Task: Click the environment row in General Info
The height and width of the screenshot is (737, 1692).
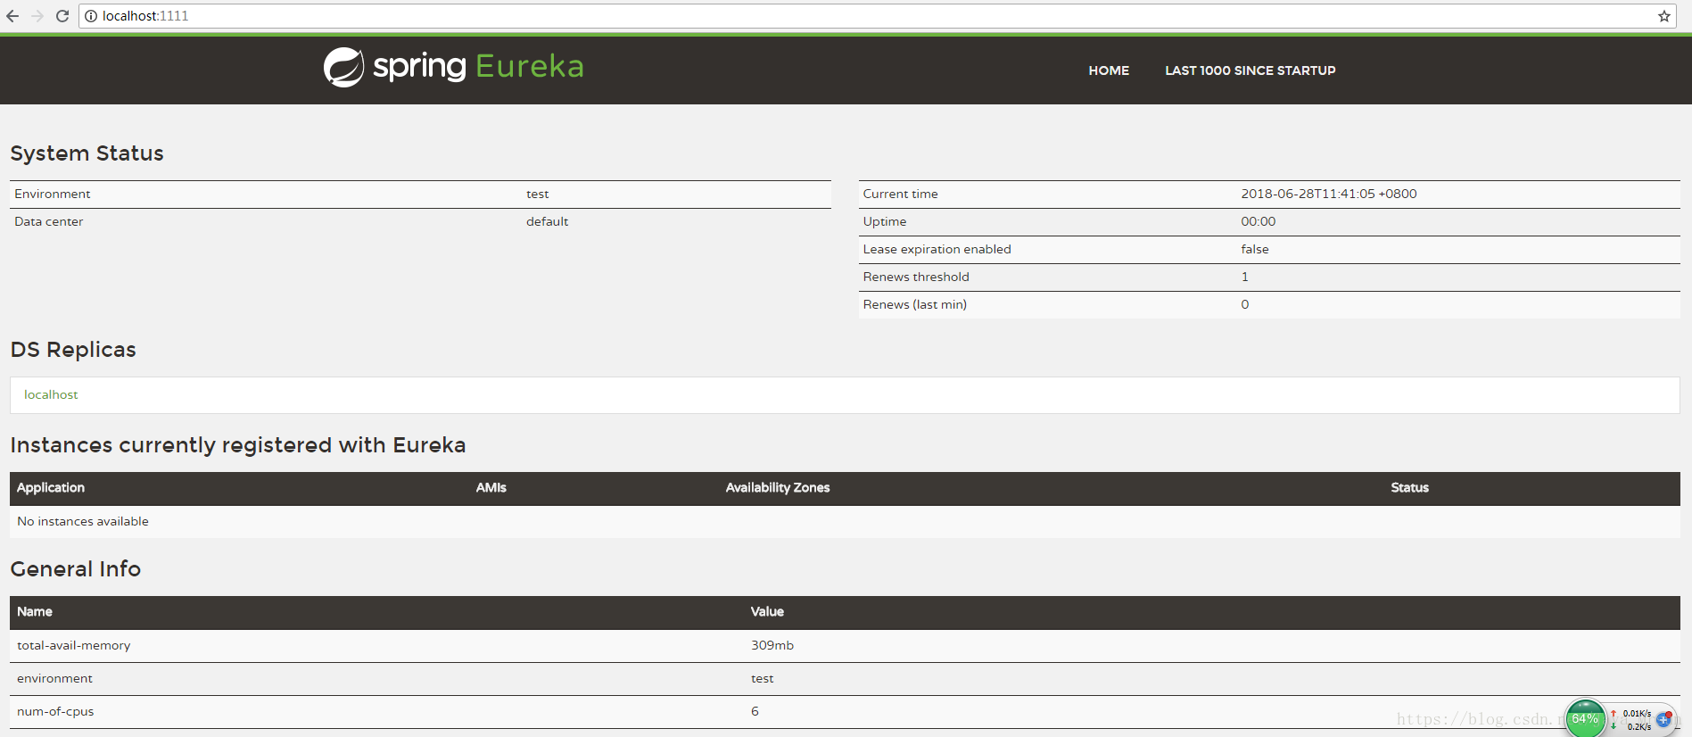Action: 845,678
